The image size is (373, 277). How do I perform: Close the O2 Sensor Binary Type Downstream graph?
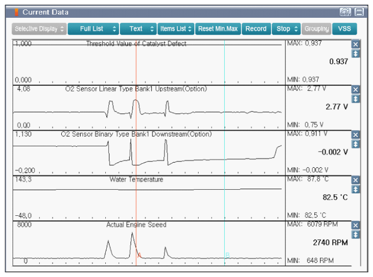(x=355, y=135)
